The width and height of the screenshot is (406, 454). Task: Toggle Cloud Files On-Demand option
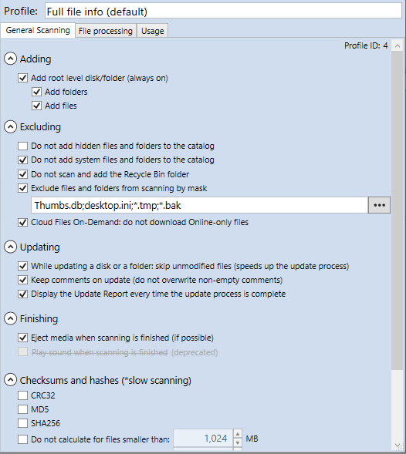pos(22,222)
